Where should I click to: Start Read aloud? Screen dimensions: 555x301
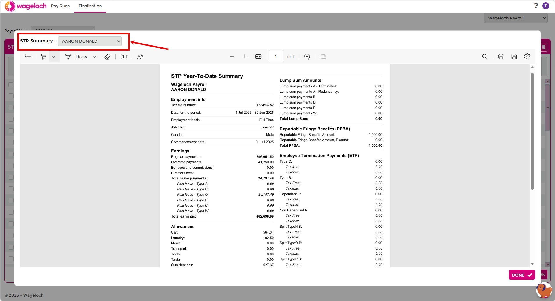[140, 56]
